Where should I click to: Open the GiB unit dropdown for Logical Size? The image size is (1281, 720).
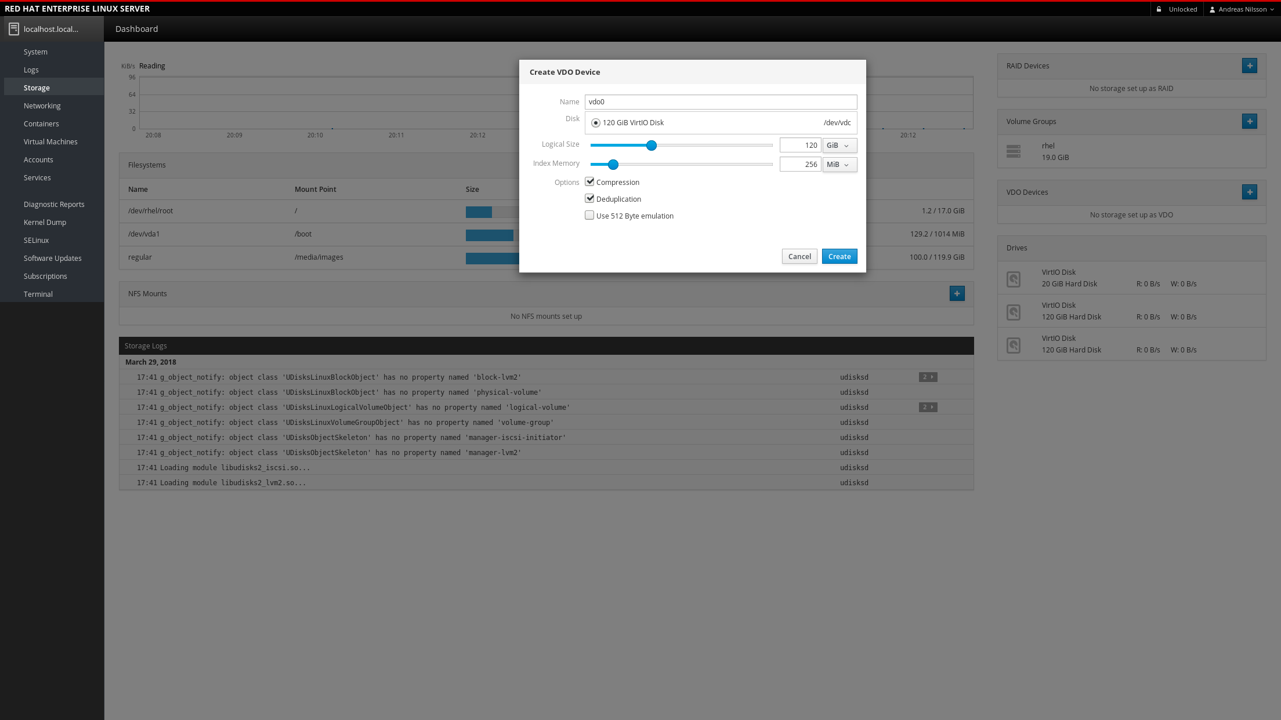coord(839,146)
